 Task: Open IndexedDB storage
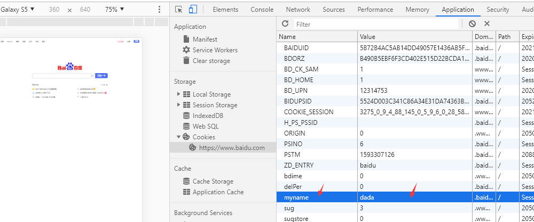[x=208, y=116]
